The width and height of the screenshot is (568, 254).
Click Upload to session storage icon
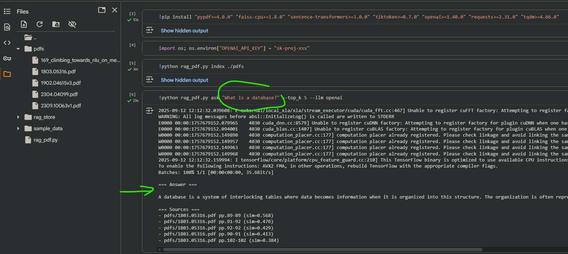click(24, 24)
